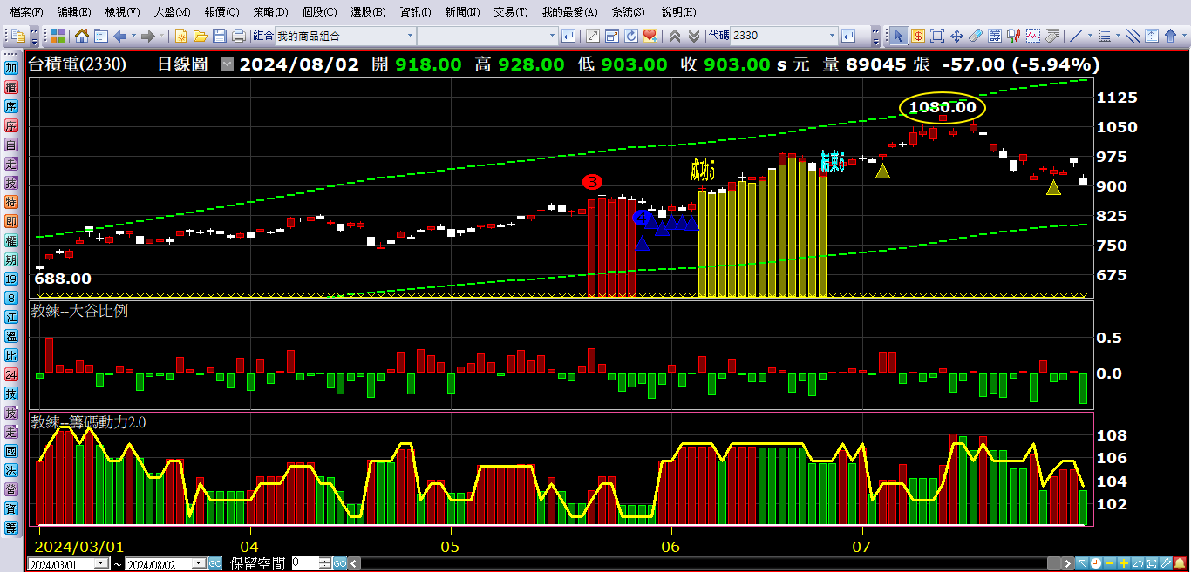Select the arrow pointer cursor tool

[x=899, y=36]
